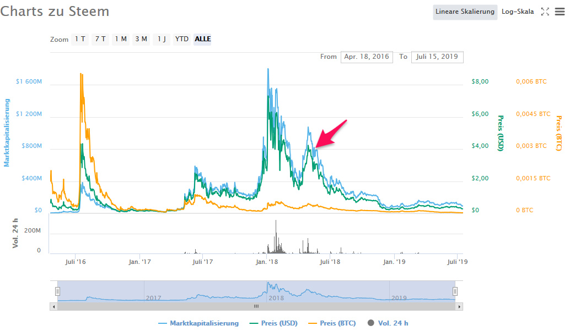Click the Jan. '18 axis label
575x331 pixels.
(267, 262)
